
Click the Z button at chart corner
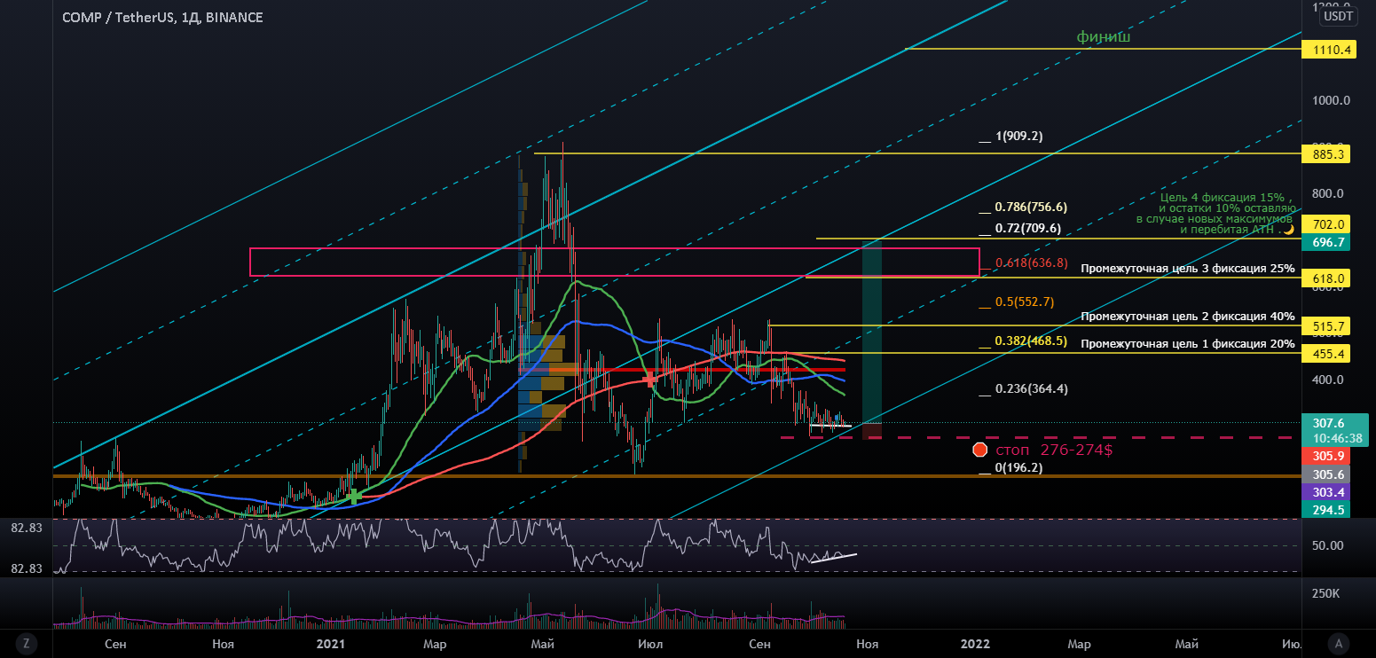coord(27,643)
